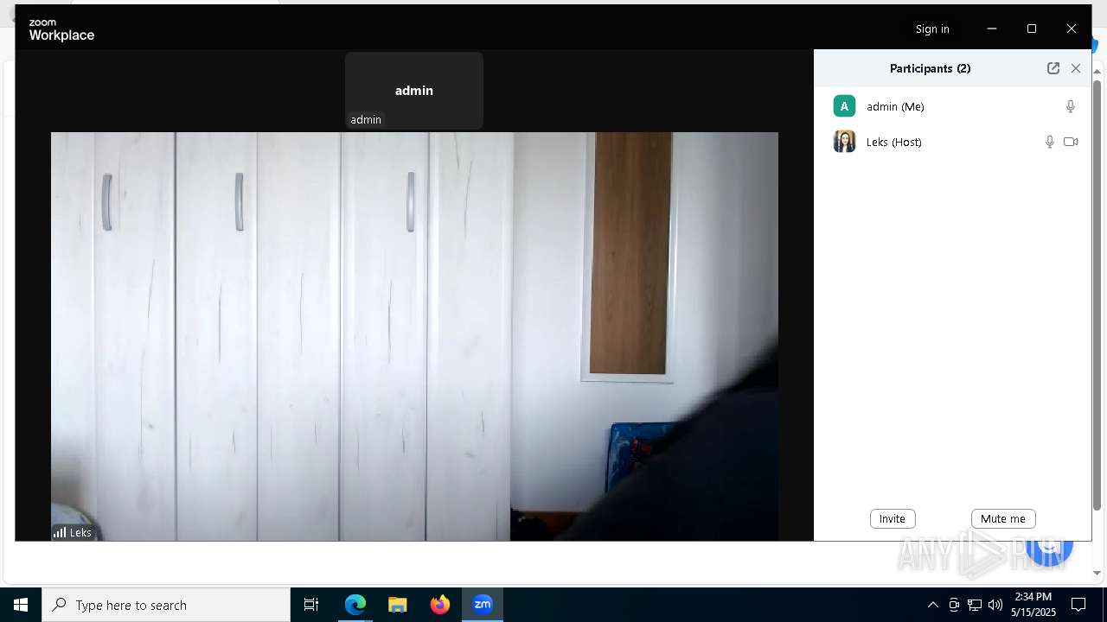Select the admin video tile
This screenshot has height=622, width=1107.
click(414, 90)
